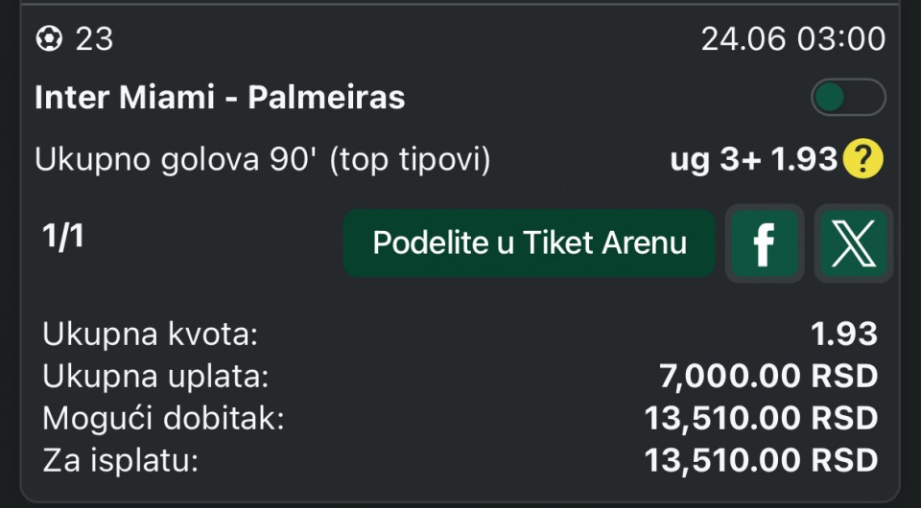Click the Ukupna uplata label
Image resolution: width=921 pixels, height=508 pixels.
[155, 377]
